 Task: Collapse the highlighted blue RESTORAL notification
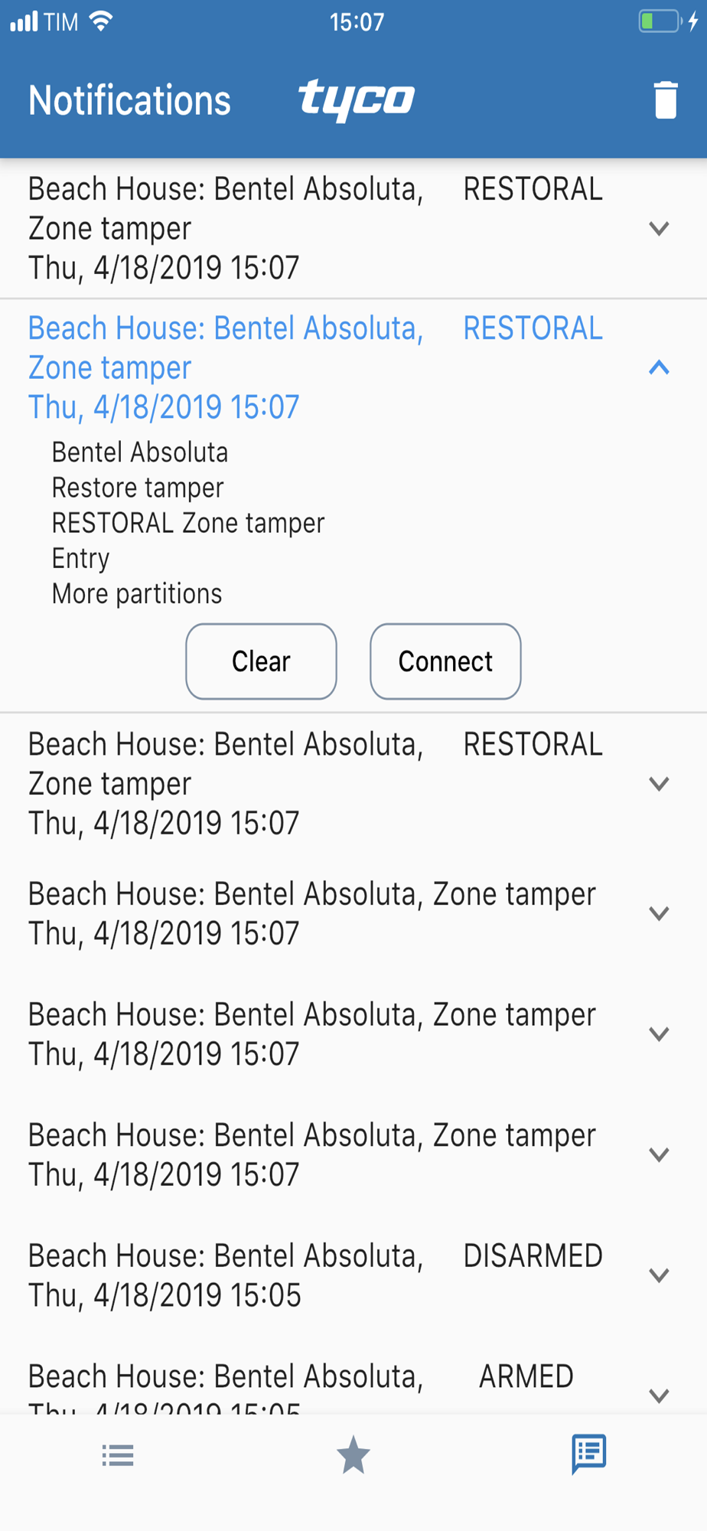click(x=659, y=368)
